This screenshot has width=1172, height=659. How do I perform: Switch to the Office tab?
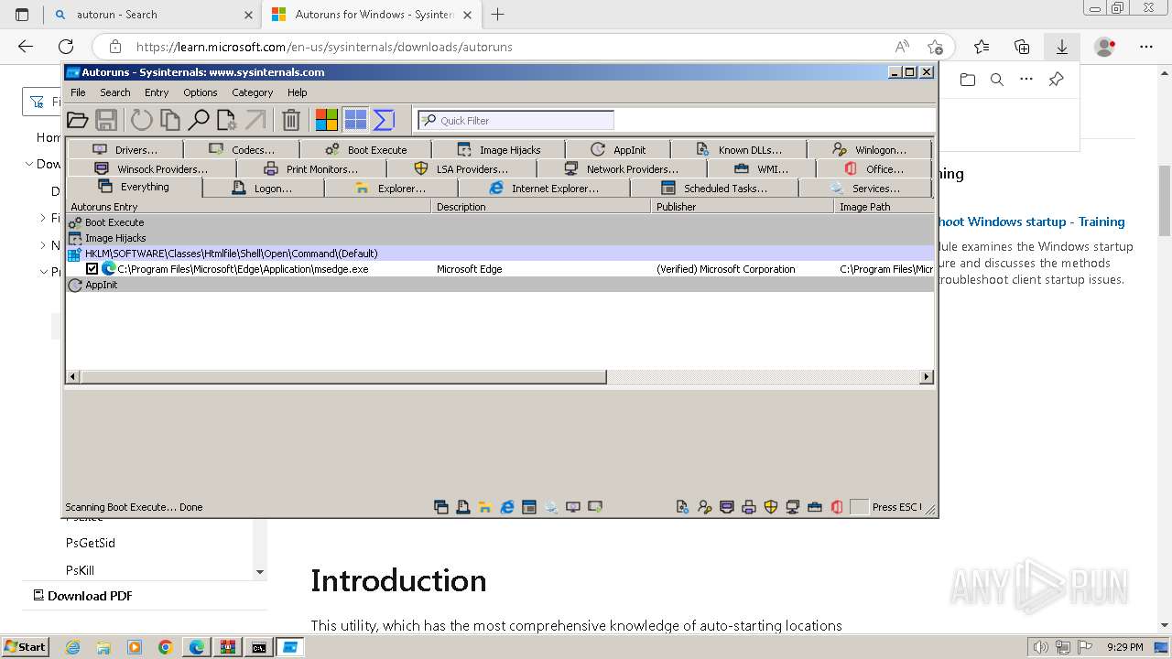click(874, 168)
